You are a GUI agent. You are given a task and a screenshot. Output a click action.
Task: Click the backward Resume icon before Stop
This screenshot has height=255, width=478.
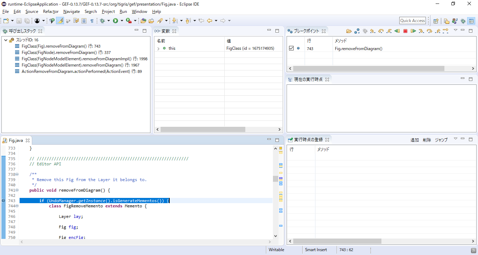397,31
